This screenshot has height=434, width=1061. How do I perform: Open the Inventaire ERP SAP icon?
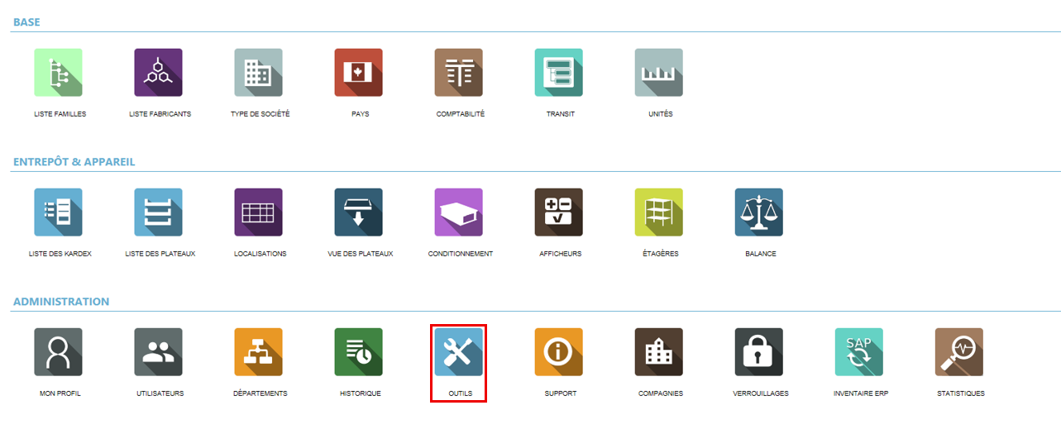pyautogui.click(x=859, y=352)
